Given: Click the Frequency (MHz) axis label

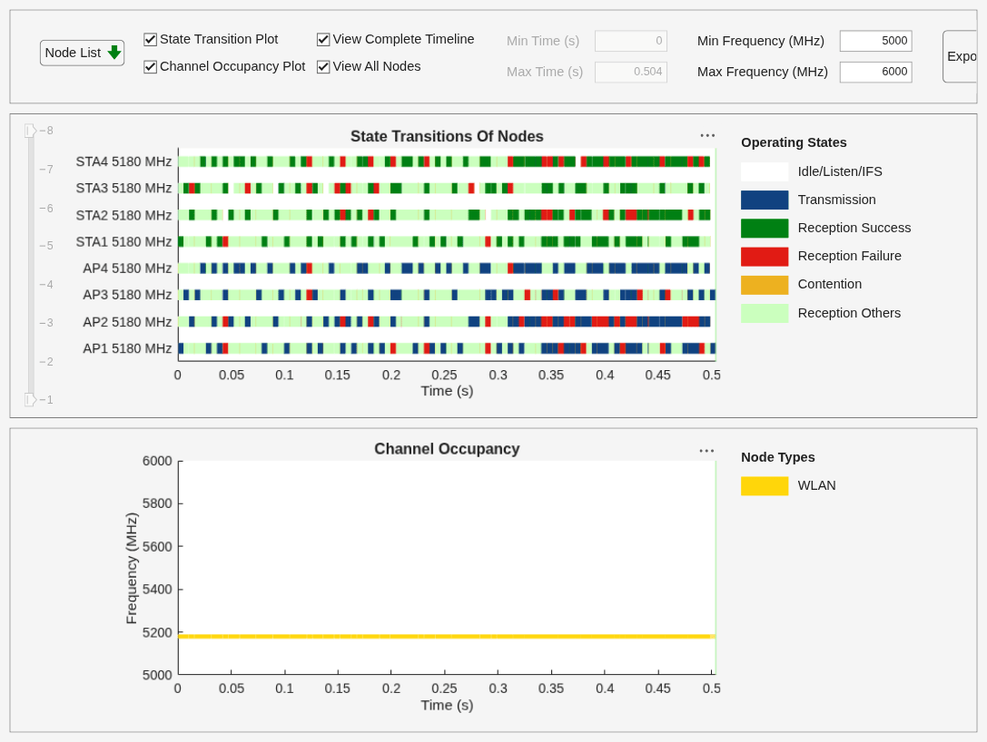Looking at the screenshot, I should [132, 569].
